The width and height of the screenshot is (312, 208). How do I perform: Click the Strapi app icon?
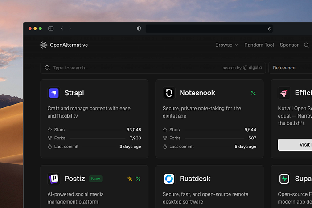54,93
